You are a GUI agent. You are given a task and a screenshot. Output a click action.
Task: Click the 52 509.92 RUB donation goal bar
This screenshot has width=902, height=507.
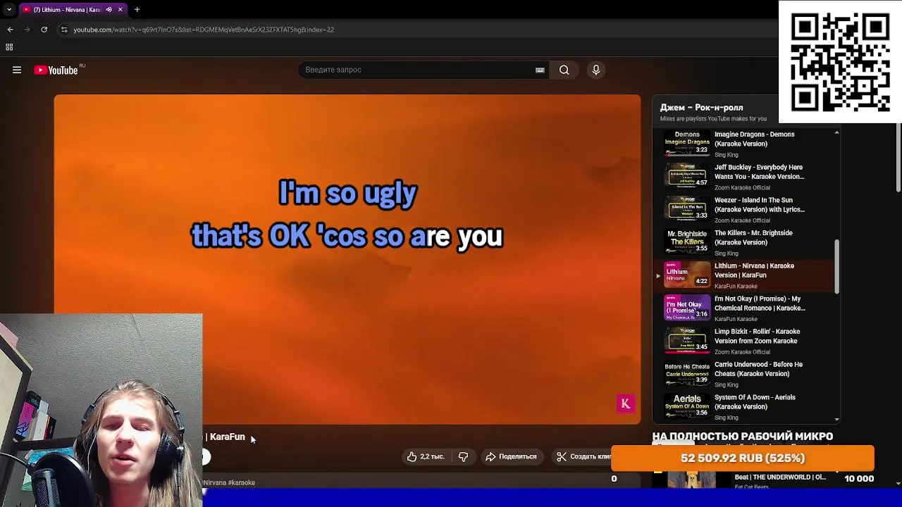743,458
